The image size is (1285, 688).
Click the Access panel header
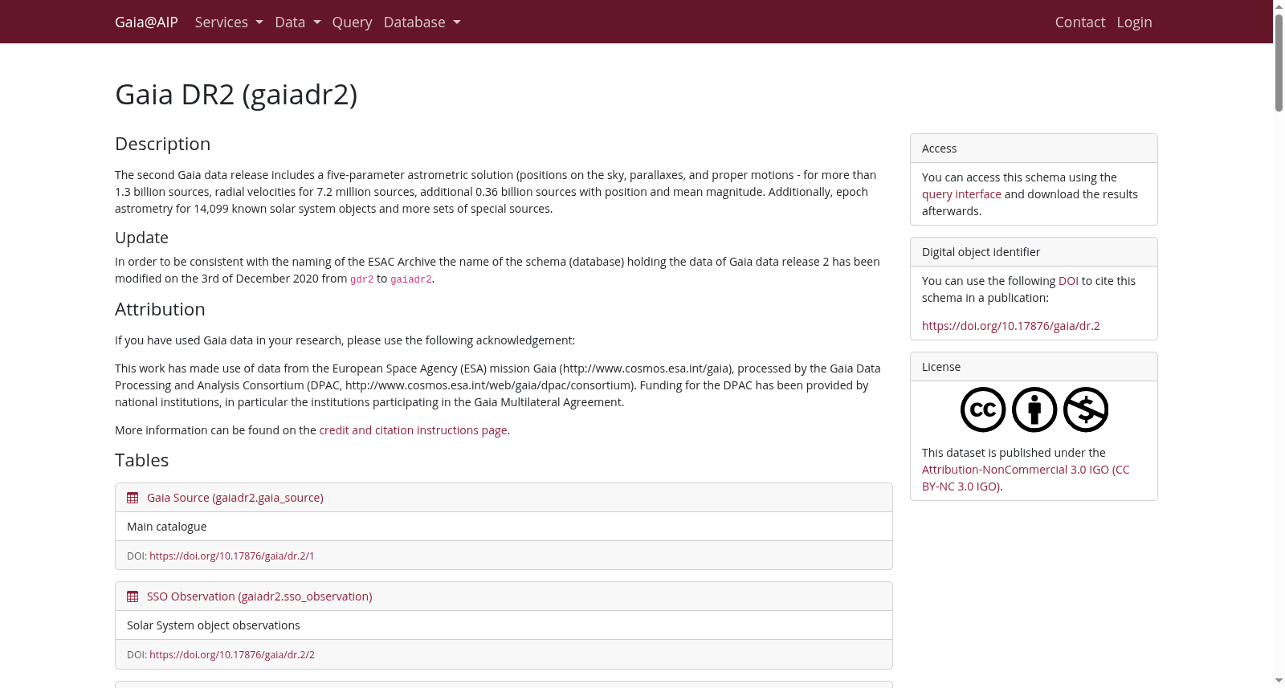tap(1034, 149)
